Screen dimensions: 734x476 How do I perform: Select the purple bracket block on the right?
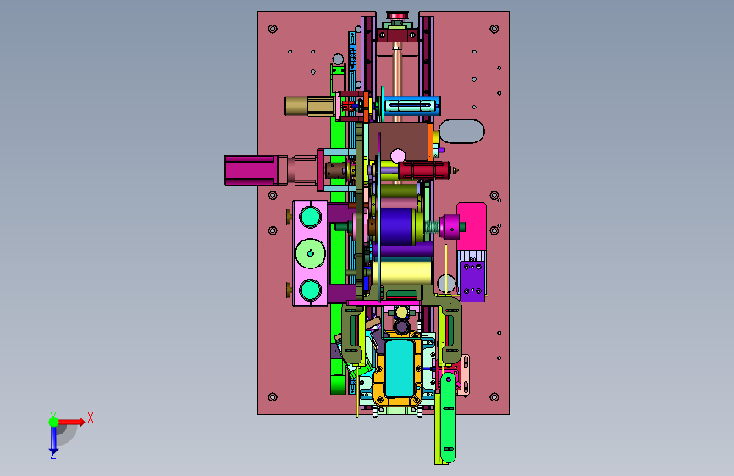[x=472, y=280]
